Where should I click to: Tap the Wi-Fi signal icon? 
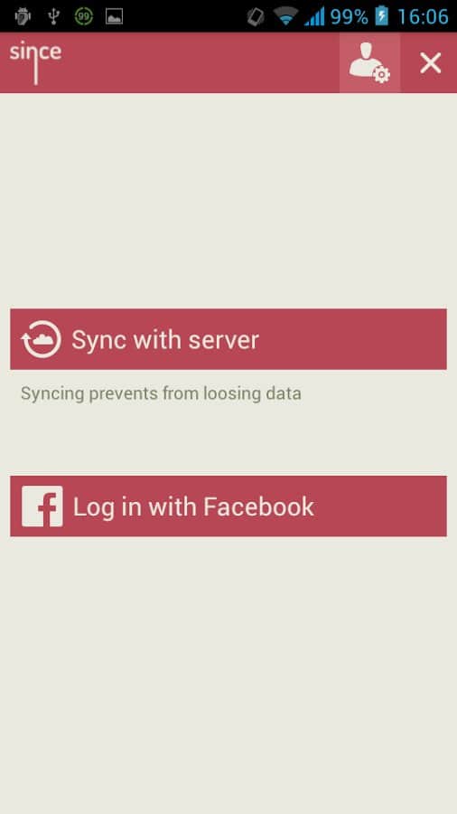coord(286,16)
